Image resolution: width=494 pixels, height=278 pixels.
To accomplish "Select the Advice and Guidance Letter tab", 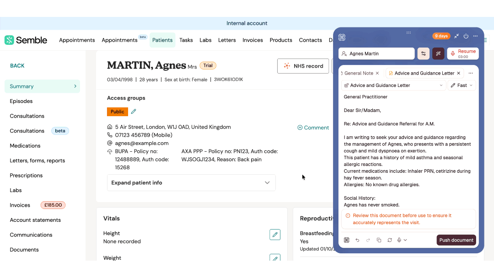I will click(x=424, y=73).
